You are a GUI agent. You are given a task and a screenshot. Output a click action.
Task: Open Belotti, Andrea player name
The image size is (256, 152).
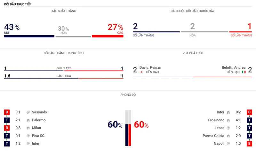233,68
